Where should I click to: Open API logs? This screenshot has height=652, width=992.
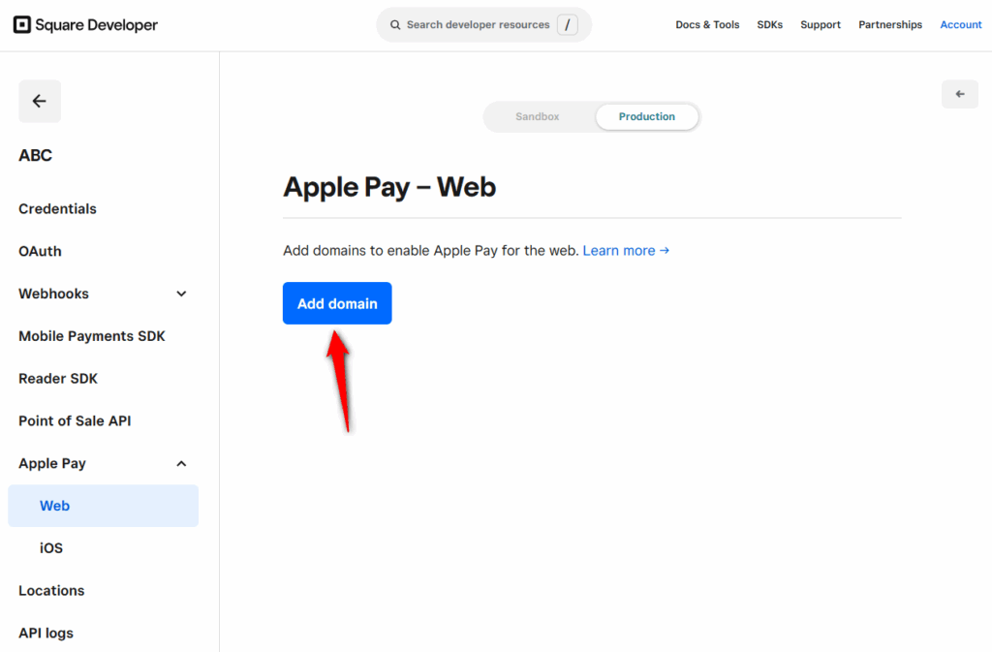[46, 633]
